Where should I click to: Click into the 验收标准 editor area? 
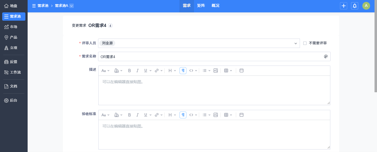pyautogui.click(x=214, y=134)
